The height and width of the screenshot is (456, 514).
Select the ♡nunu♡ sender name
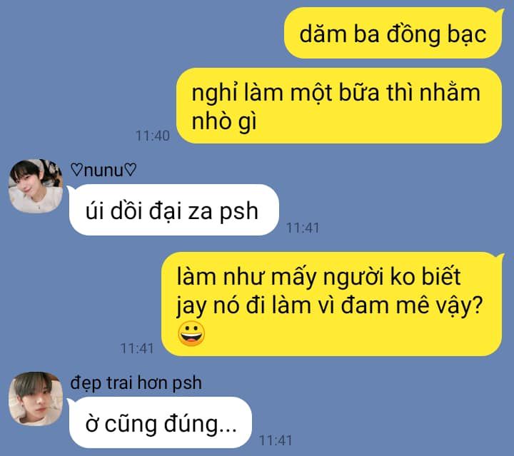[x=104, y=171]
